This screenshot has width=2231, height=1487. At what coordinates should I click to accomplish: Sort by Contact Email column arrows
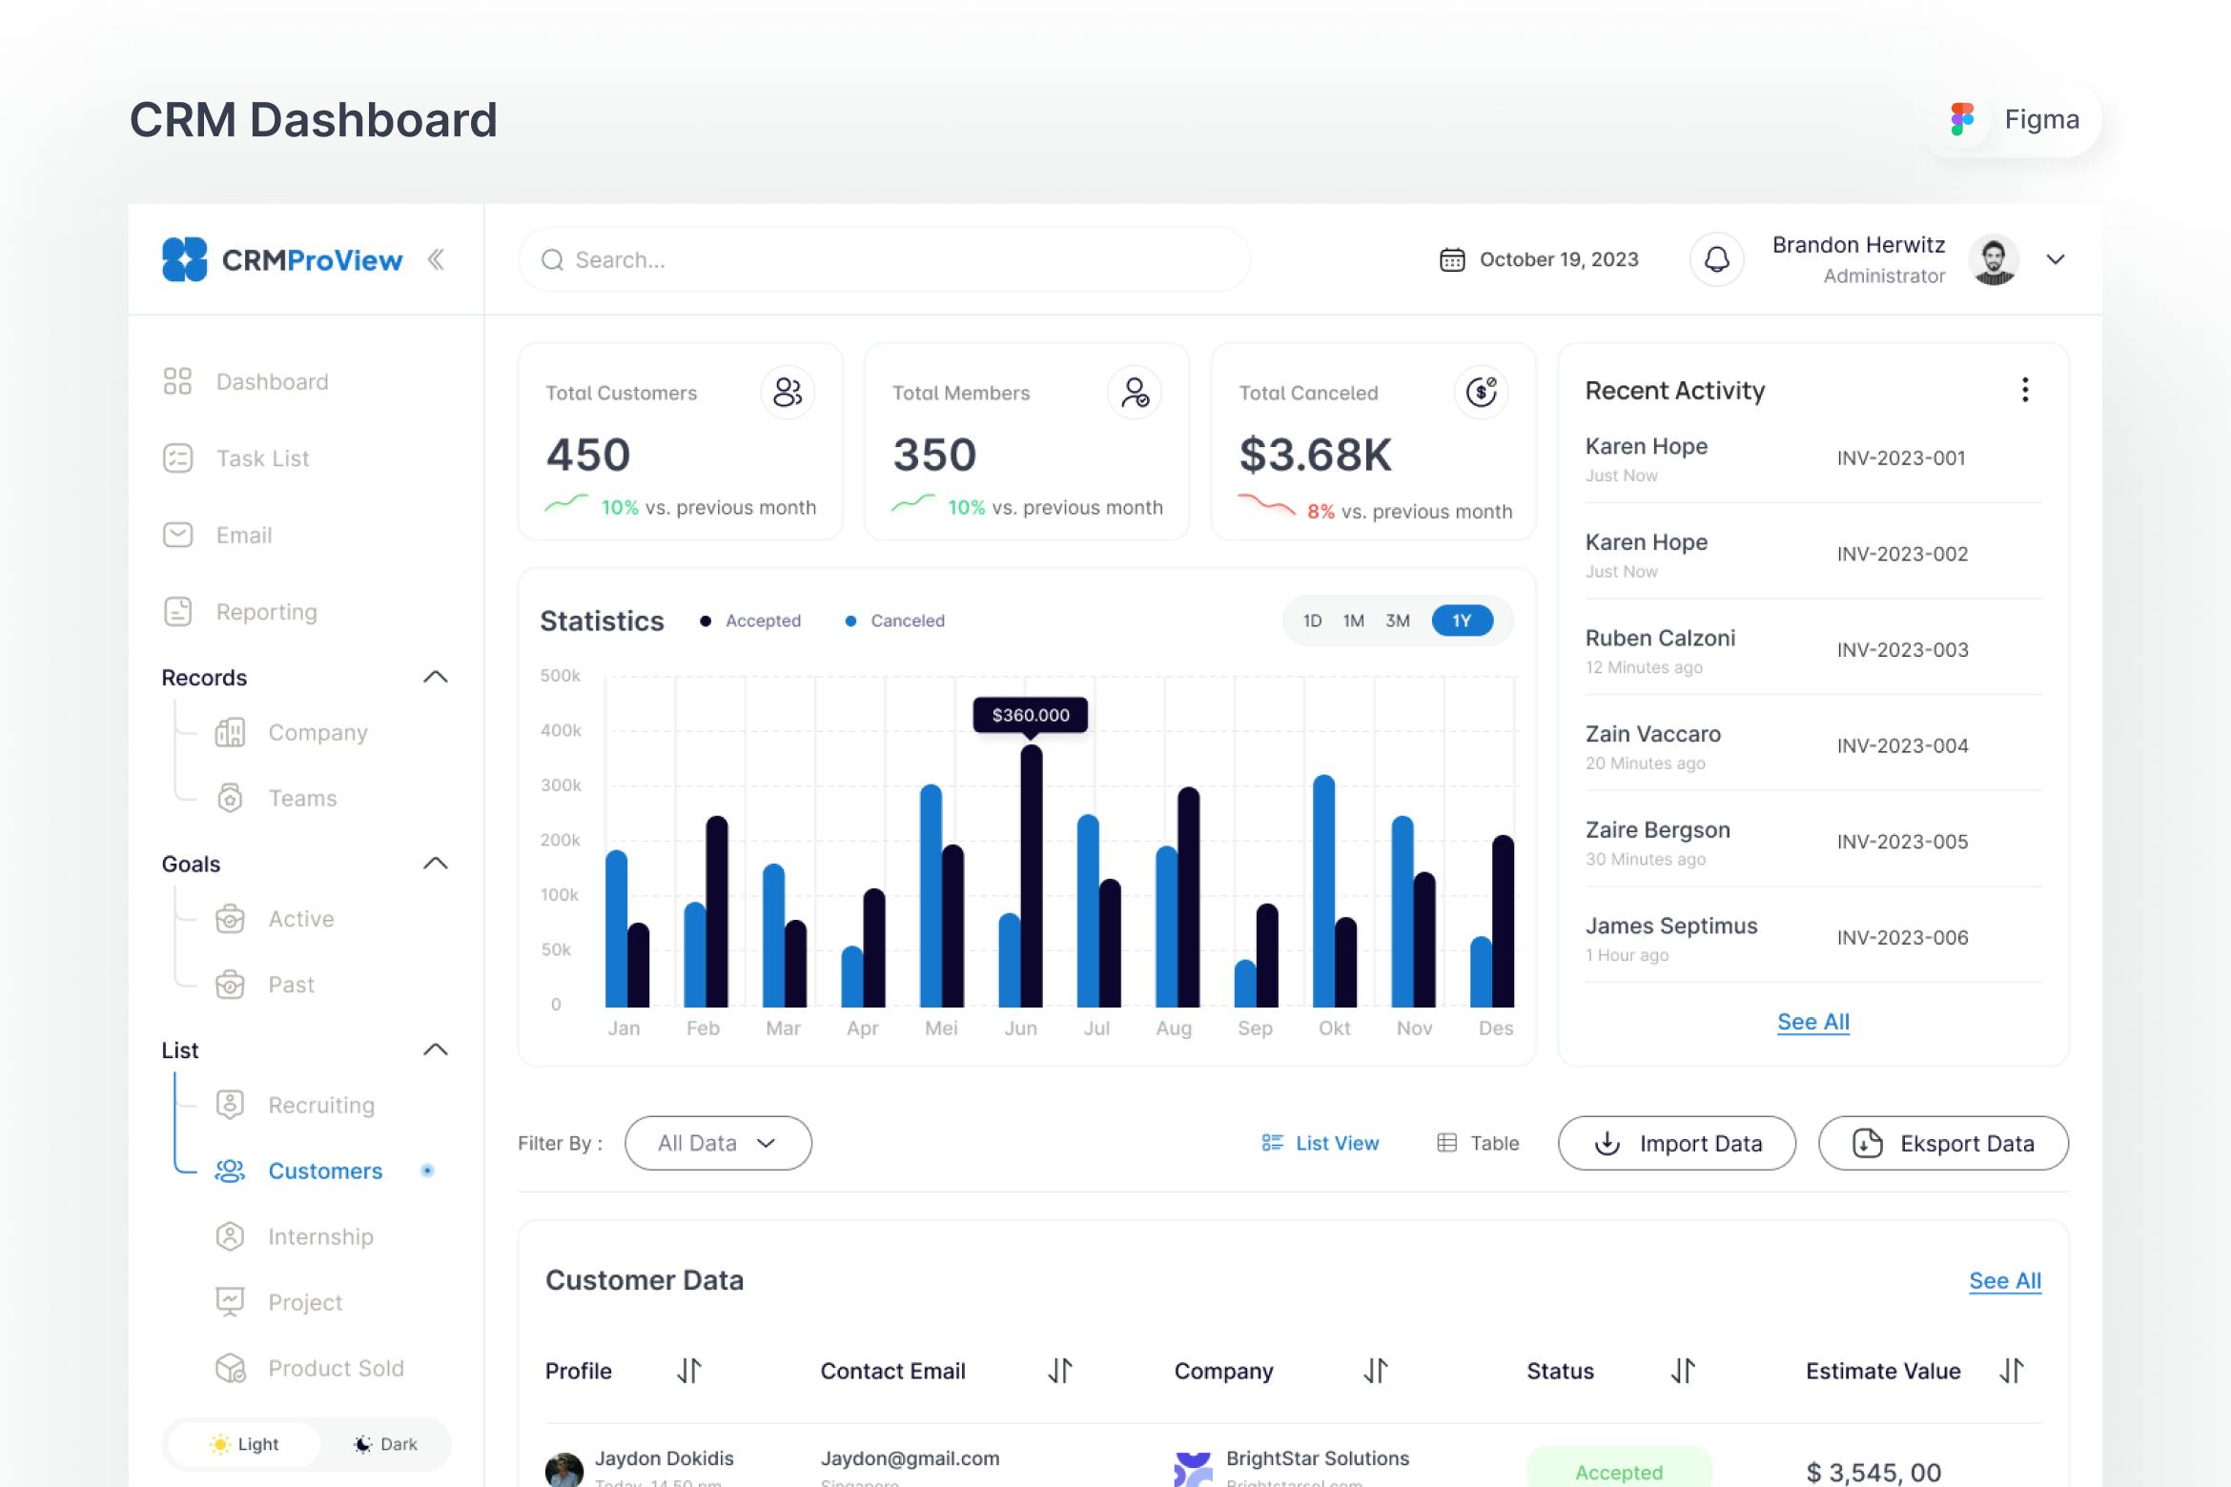pyautogui.click(x=1060, y=1371)
